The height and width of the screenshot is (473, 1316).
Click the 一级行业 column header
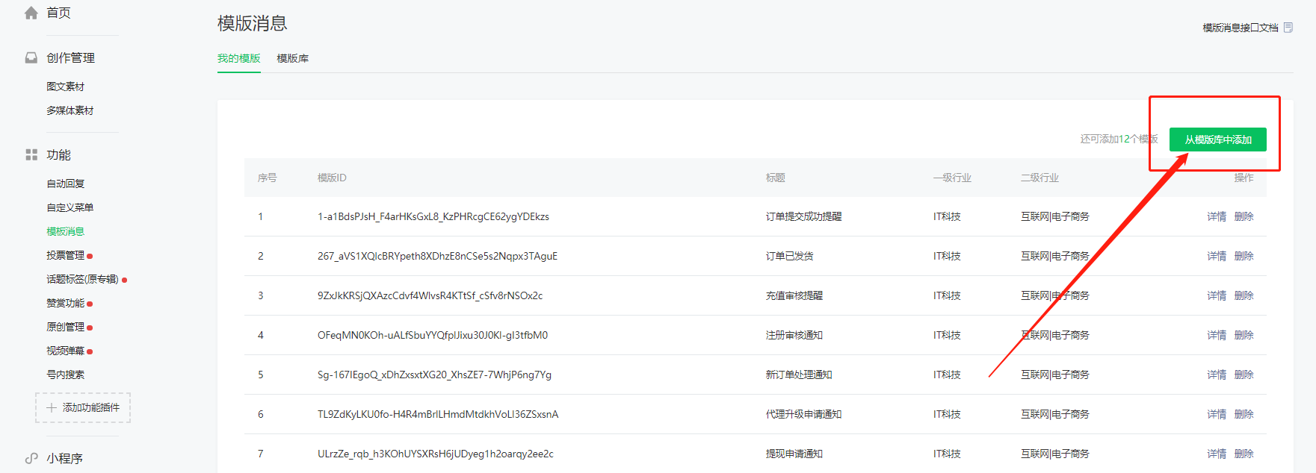[x=952, y=178]
